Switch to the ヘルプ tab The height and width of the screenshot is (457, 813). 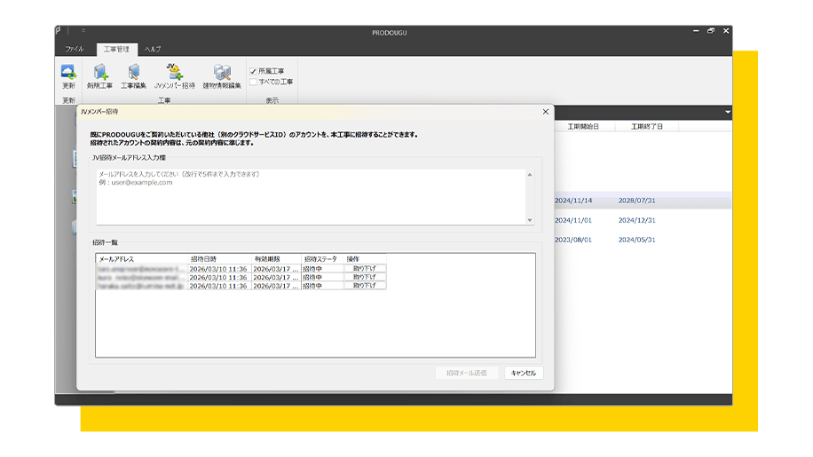pos(153,49)
